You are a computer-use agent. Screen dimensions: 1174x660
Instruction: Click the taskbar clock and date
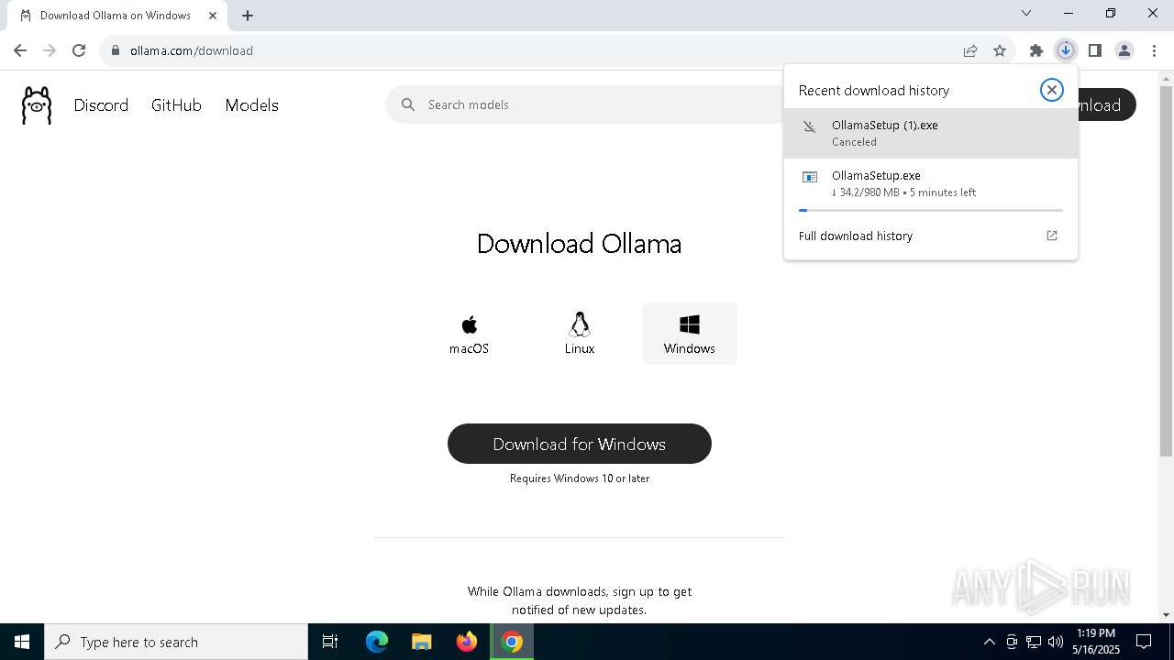pyautogui.click(x=1096, y=642)
